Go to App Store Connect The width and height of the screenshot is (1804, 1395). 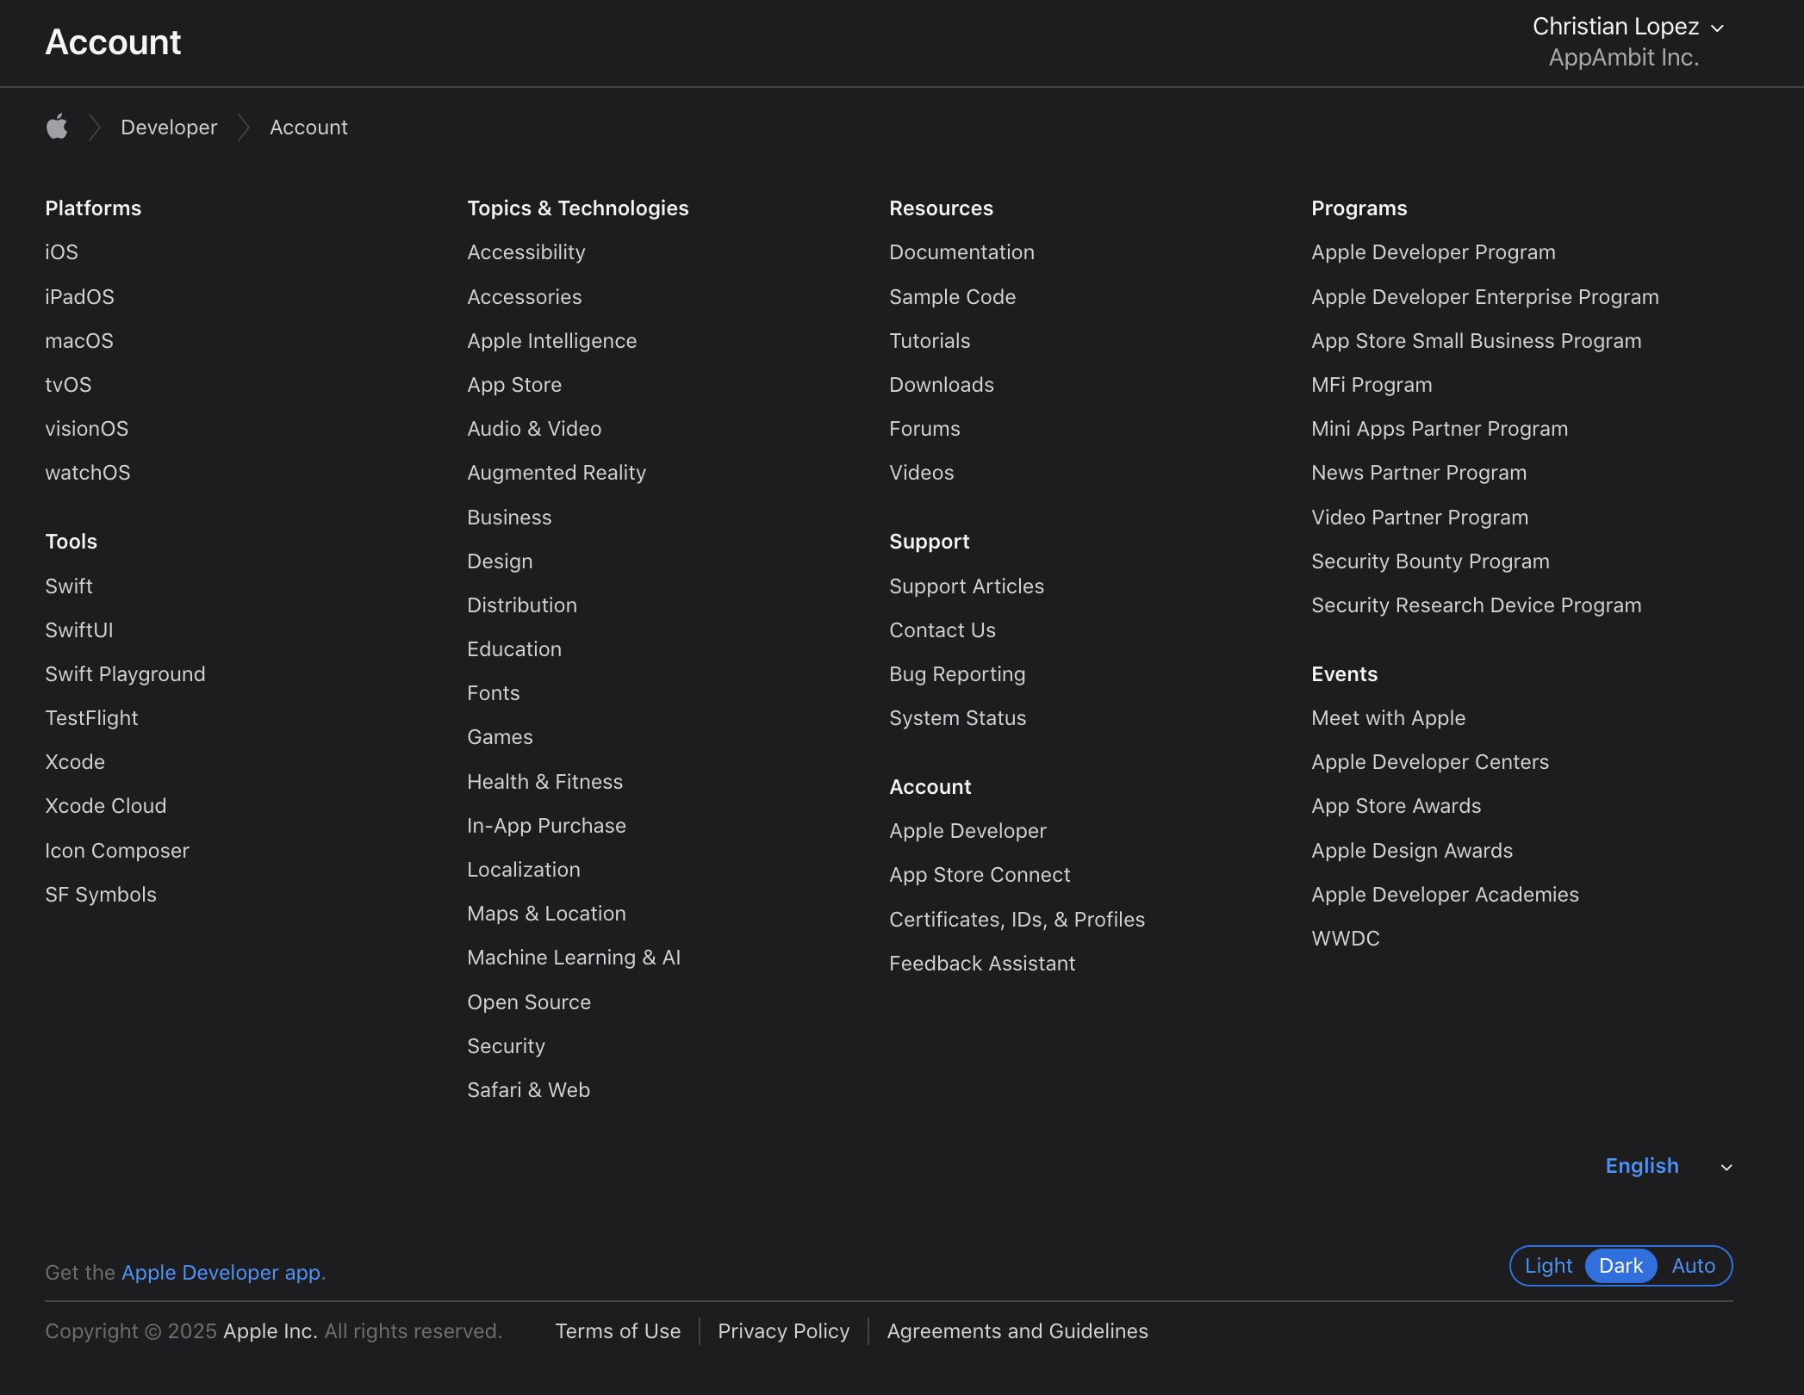pos(980,875)
